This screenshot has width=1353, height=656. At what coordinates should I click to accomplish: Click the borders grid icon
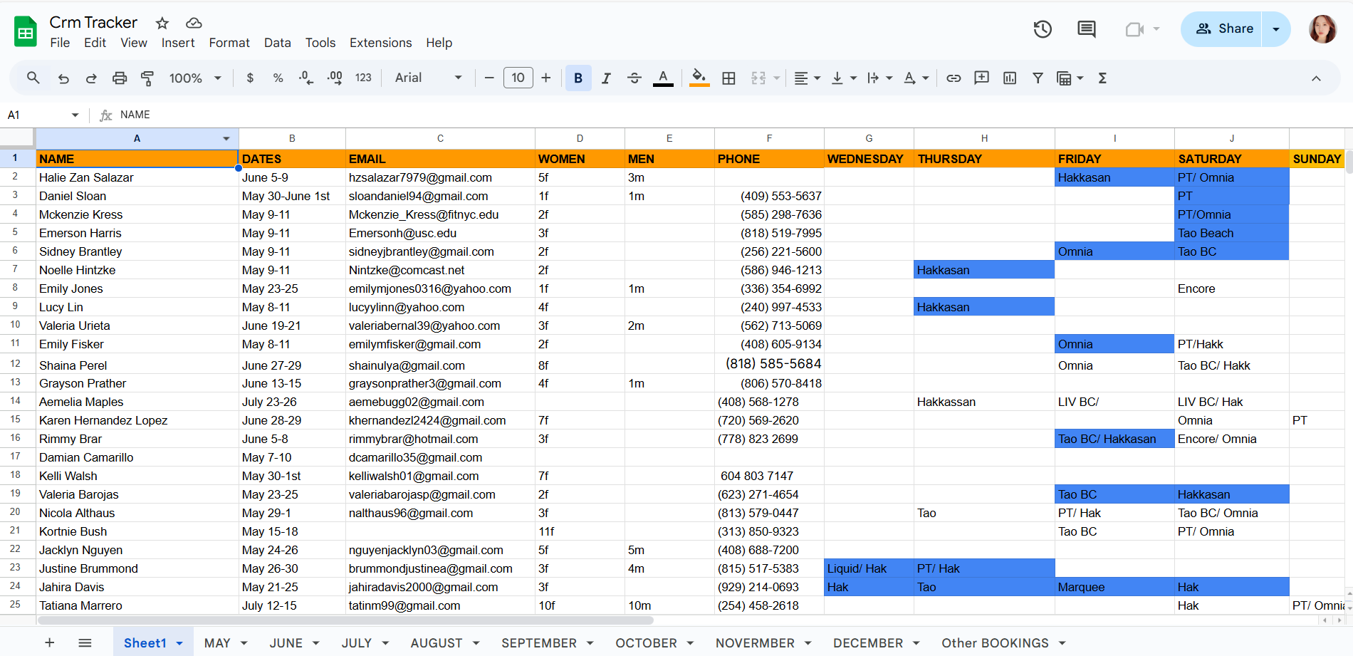pyautogui.click(x=728, y=78)
